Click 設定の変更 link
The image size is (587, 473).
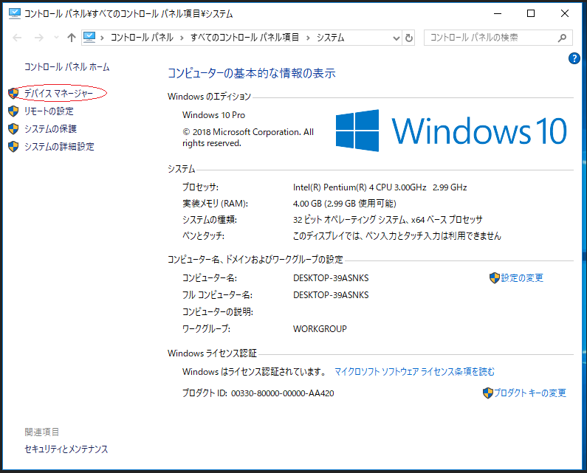(522, 277)
